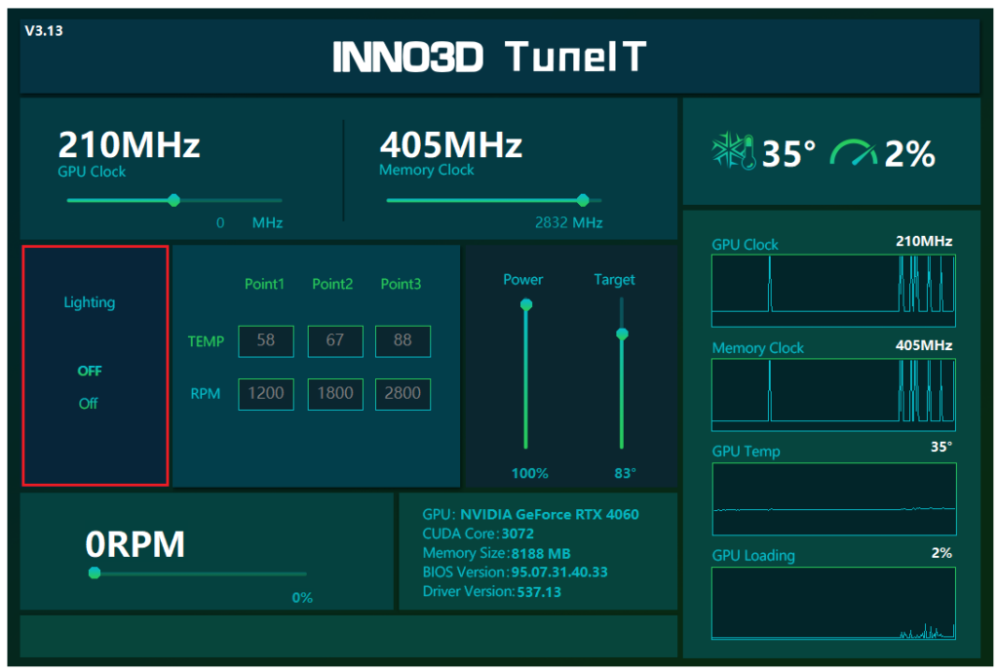The image size is (998, 672).
Task: Click the Memory Size 8188 MB line
Action: coord(496,553)
